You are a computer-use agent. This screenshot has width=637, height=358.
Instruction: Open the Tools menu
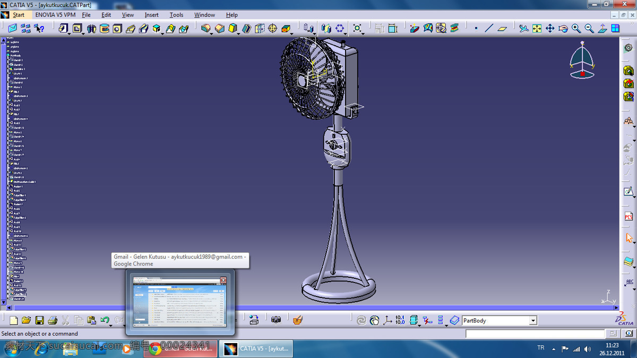pos(176,15)
